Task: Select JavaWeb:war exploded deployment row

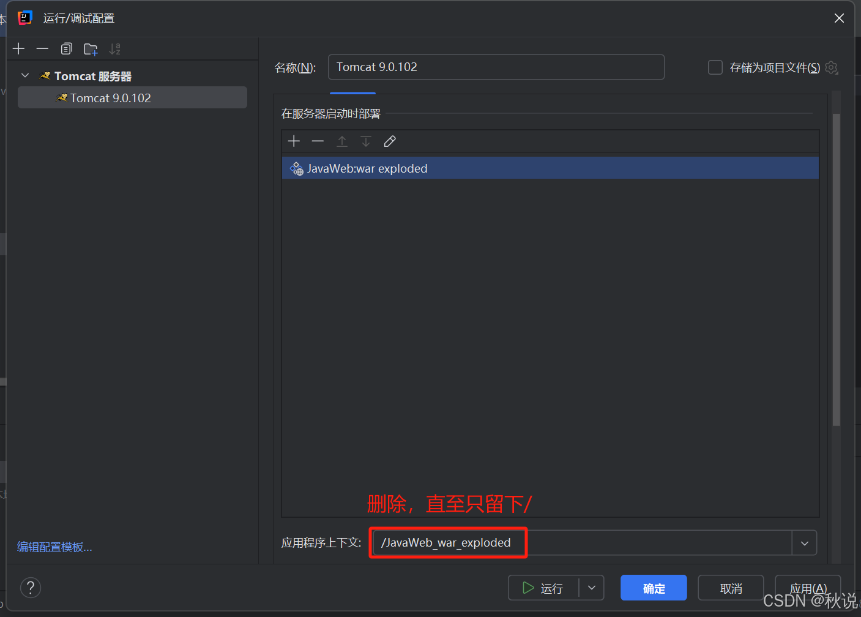Action: point(550,168)
